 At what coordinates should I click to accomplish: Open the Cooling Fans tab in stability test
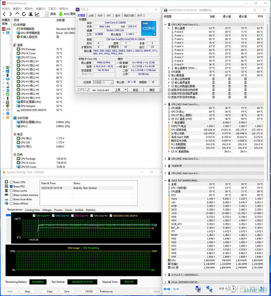click(32, 210)
